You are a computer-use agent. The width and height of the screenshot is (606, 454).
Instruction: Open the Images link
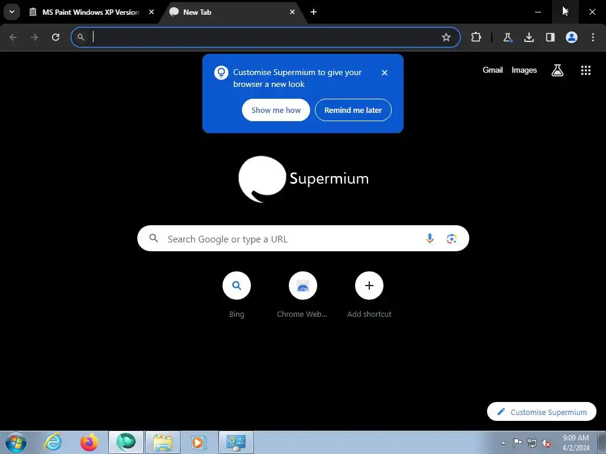coord(524,70)
